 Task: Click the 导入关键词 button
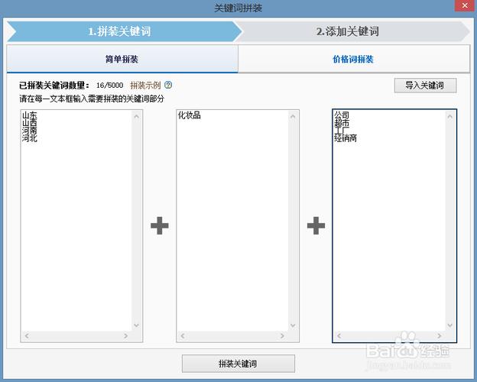point(425,86)
